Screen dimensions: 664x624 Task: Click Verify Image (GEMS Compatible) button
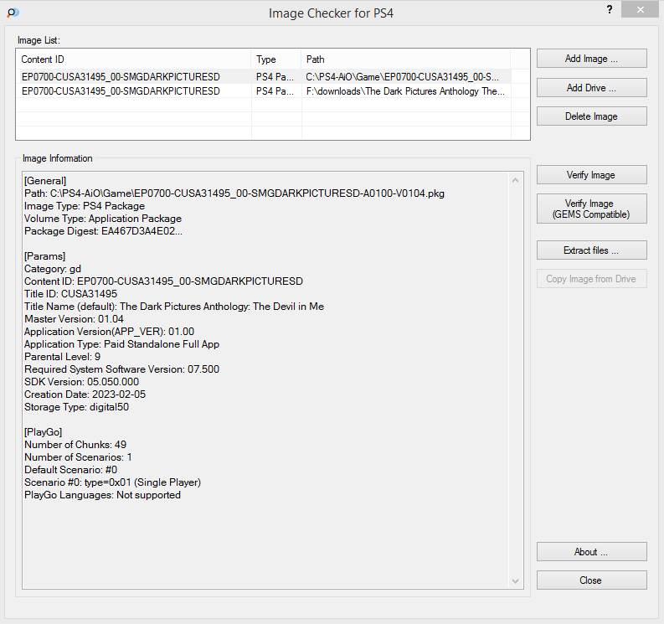tap(592, 209)
